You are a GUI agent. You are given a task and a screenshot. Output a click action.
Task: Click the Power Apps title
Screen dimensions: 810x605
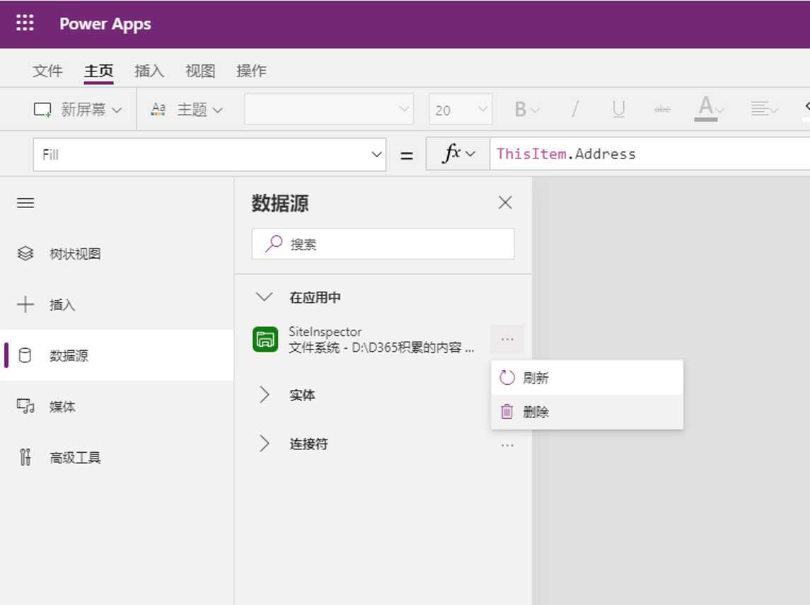[x=105, y=24]
